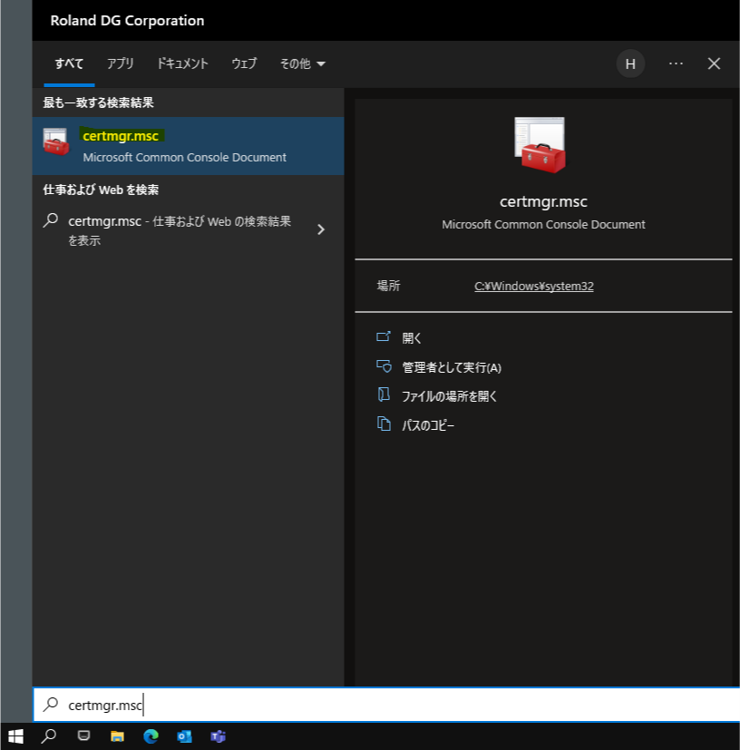The height and width of the screenshot is (750, 740).
Task: Open Task View from the taskbar
Action: point(83,736)
